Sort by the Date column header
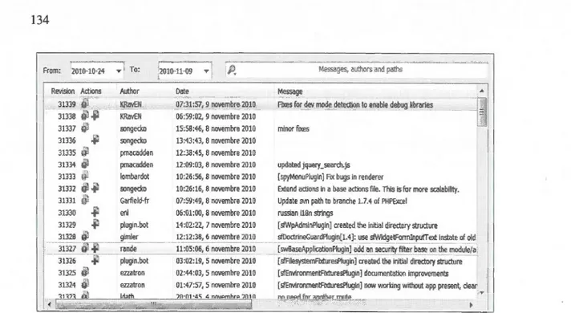This screenshot has height=313, width=571. click(x=182, y=91)
